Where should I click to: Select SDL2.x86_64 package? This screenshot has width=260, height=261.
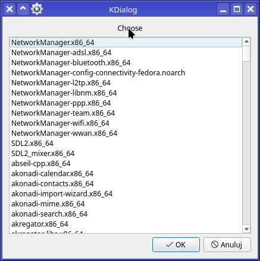click(x=126, y=144)
